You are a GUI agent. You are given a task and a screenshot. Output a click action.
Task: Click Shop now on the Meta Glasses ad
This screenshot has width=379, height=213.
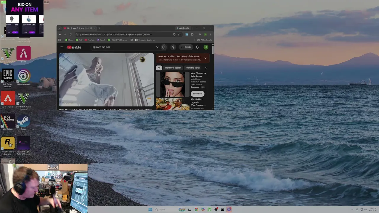click(197, 93)
